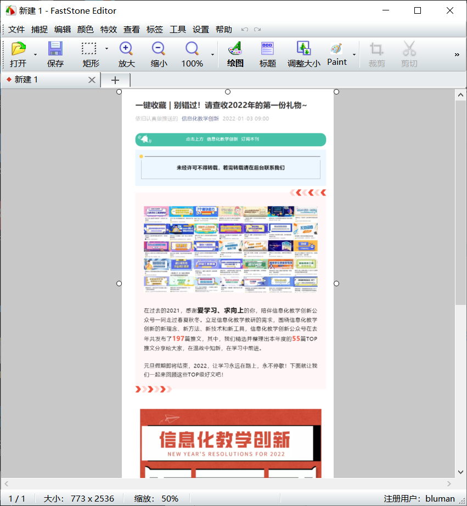Click the redo arrow beside the menu bar
Image resolution: width=467 pixels, height=506 pixels.
(257, 29)
